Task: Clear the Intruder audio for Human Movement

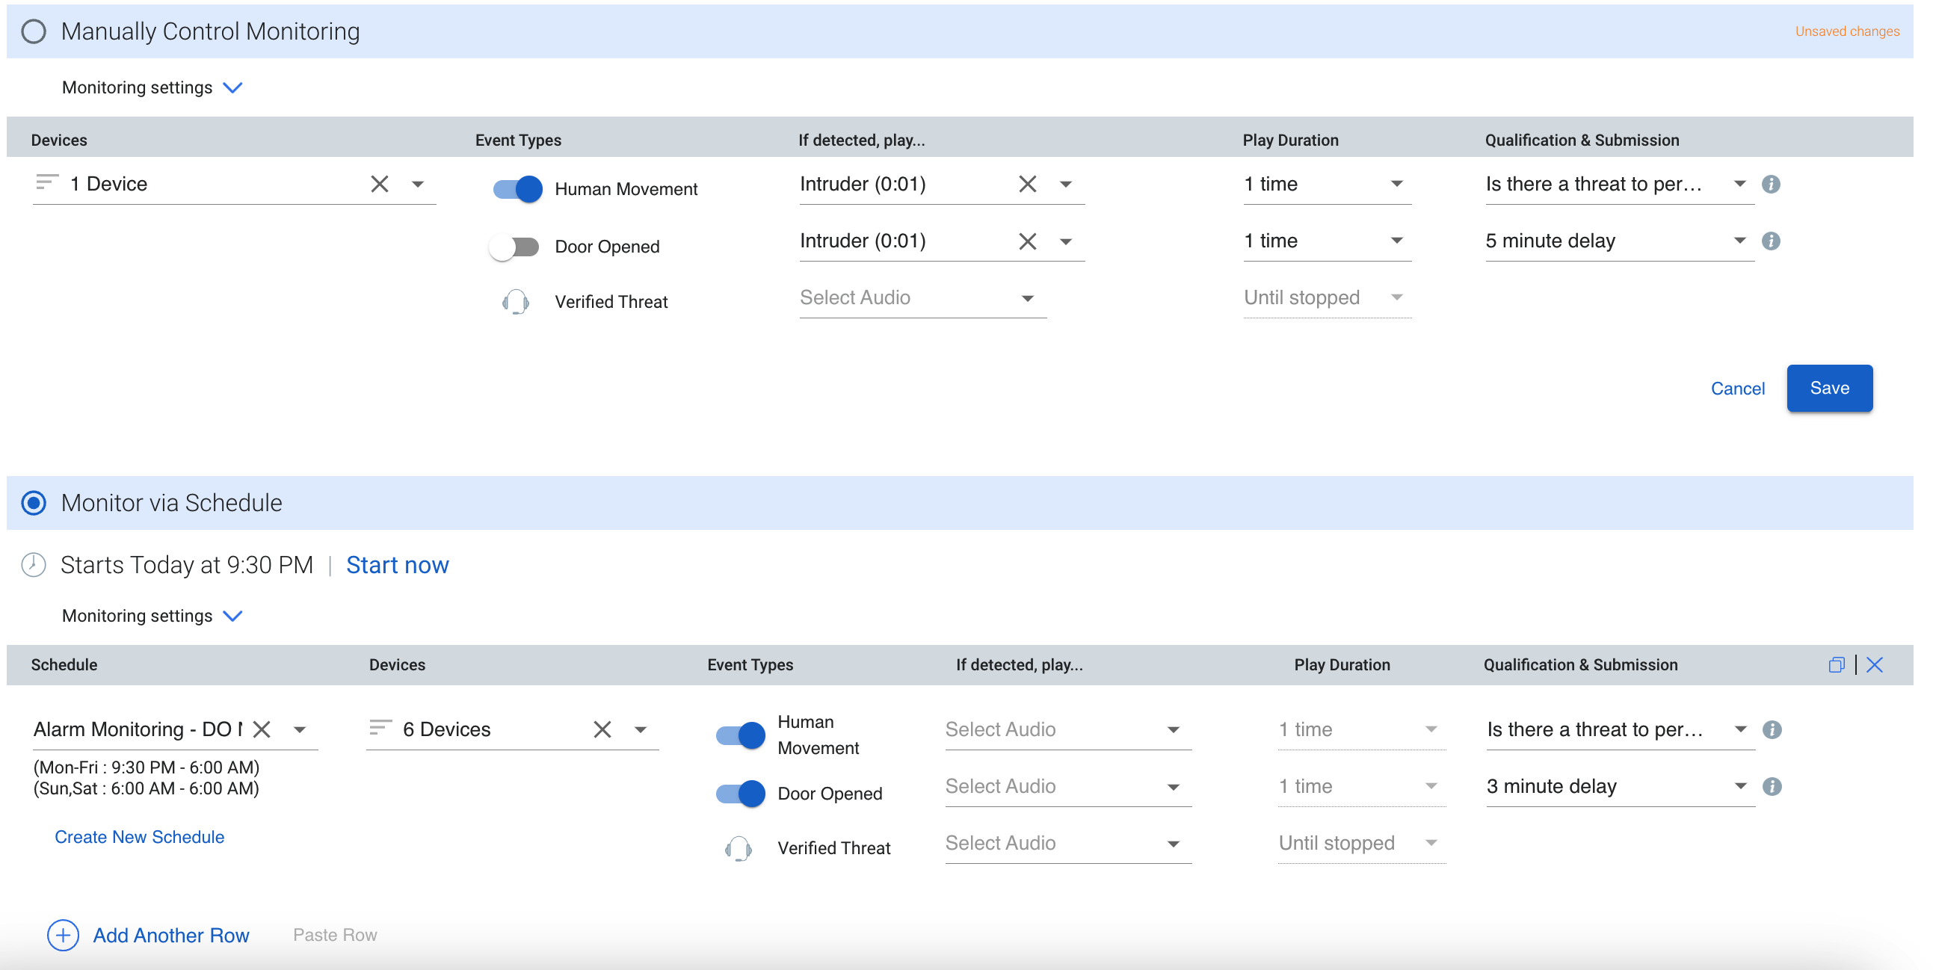Action: 1027,184
